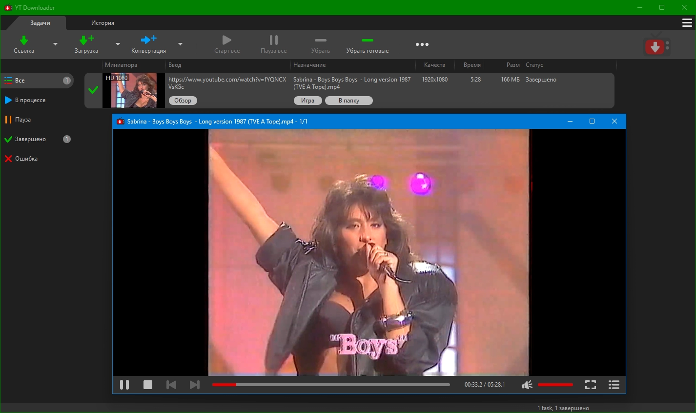Click the HD 1080 video thumbnail
Image resolution: width=696 pixels, height=413 pixels.
[x=134, y=90]
